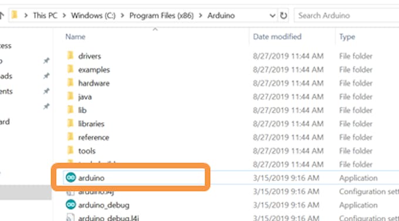Click the lib folder icon
Image resolution: width=399 pixels, height=221 pixels.
70,110
